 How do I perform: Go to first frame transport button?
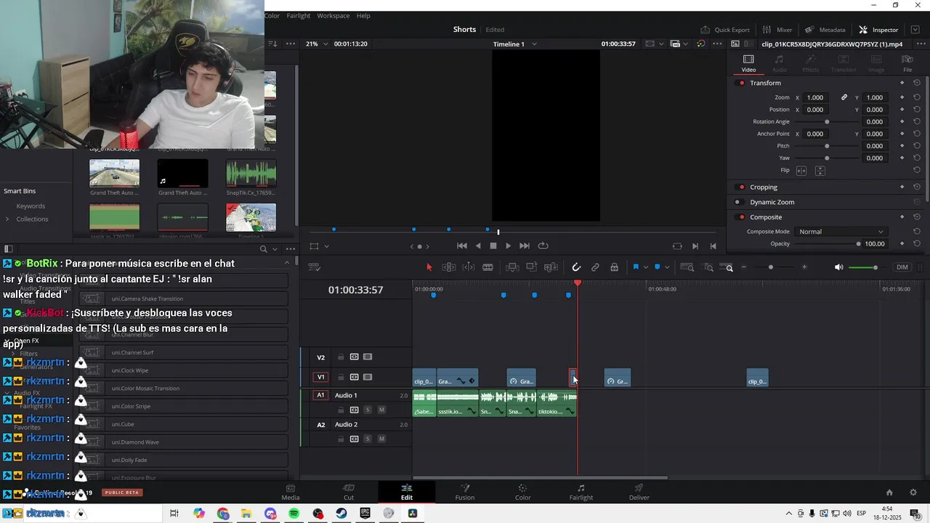pyautogui.click(x=462, y=246)
